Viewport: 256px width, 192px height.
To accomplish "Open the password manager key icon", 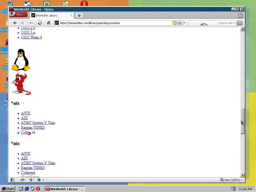I will click(x=31, y=23).
